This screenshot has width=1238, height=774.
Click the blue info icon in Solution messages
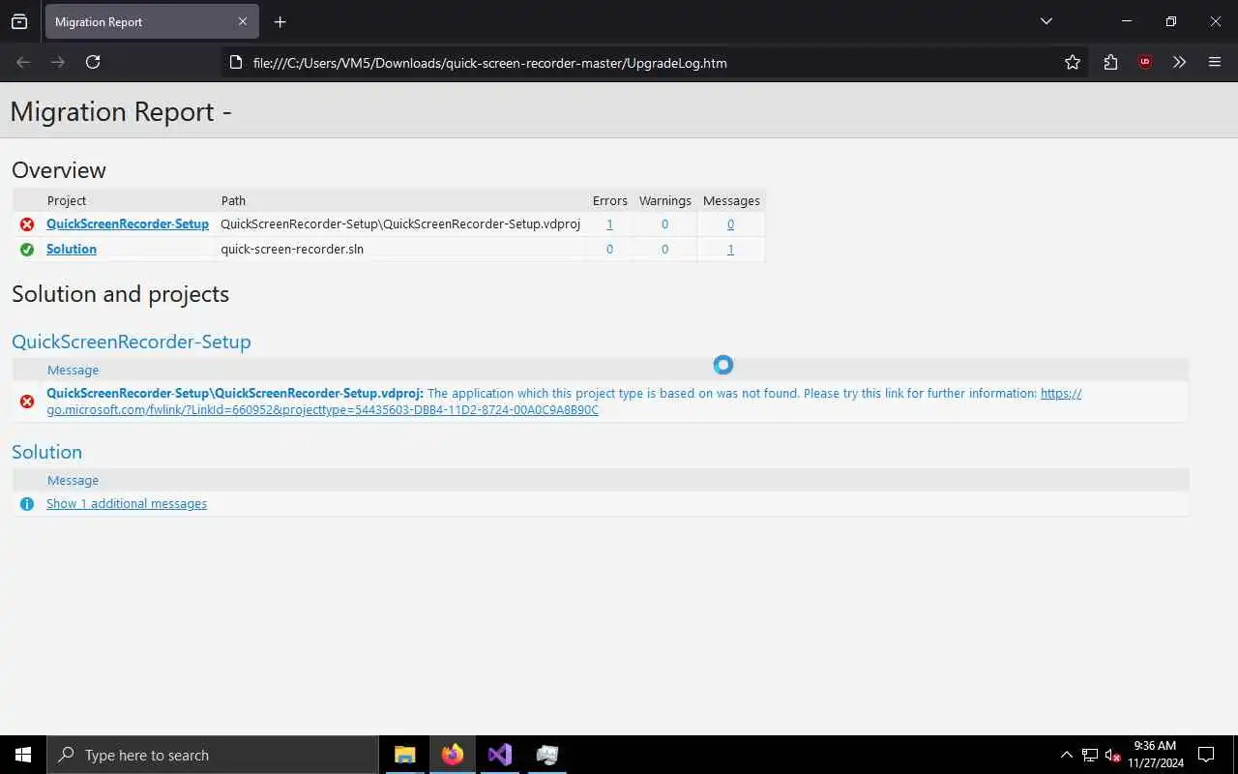click(27, 504)
